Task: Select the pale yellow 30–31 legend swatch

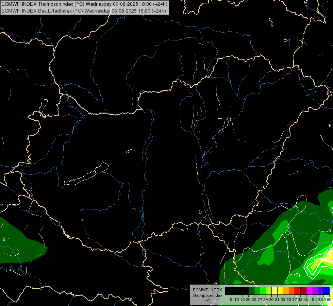Action: coord(274,291)
